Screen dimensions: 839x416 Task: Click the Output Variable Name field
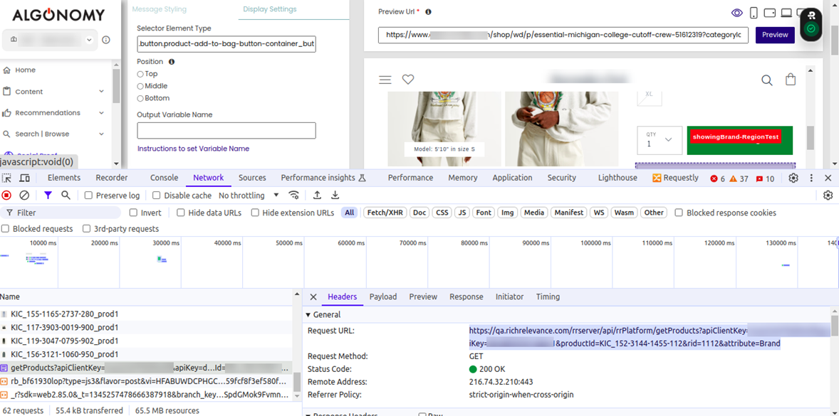click(226, 130)
